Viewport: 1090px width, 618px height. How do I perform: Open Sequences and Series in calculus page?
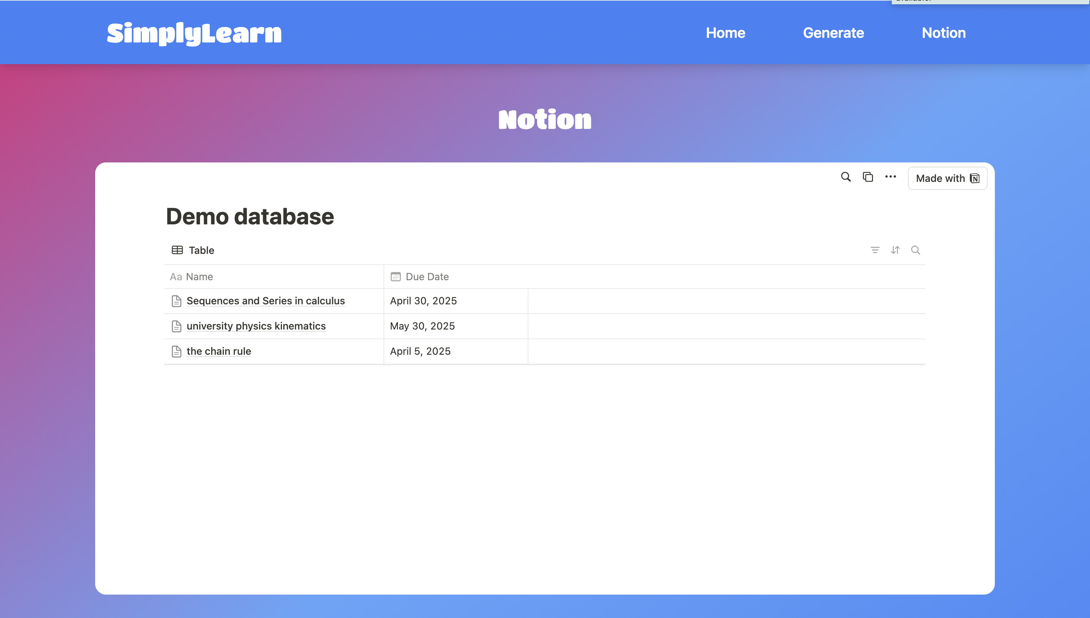[x=266, y=301]
